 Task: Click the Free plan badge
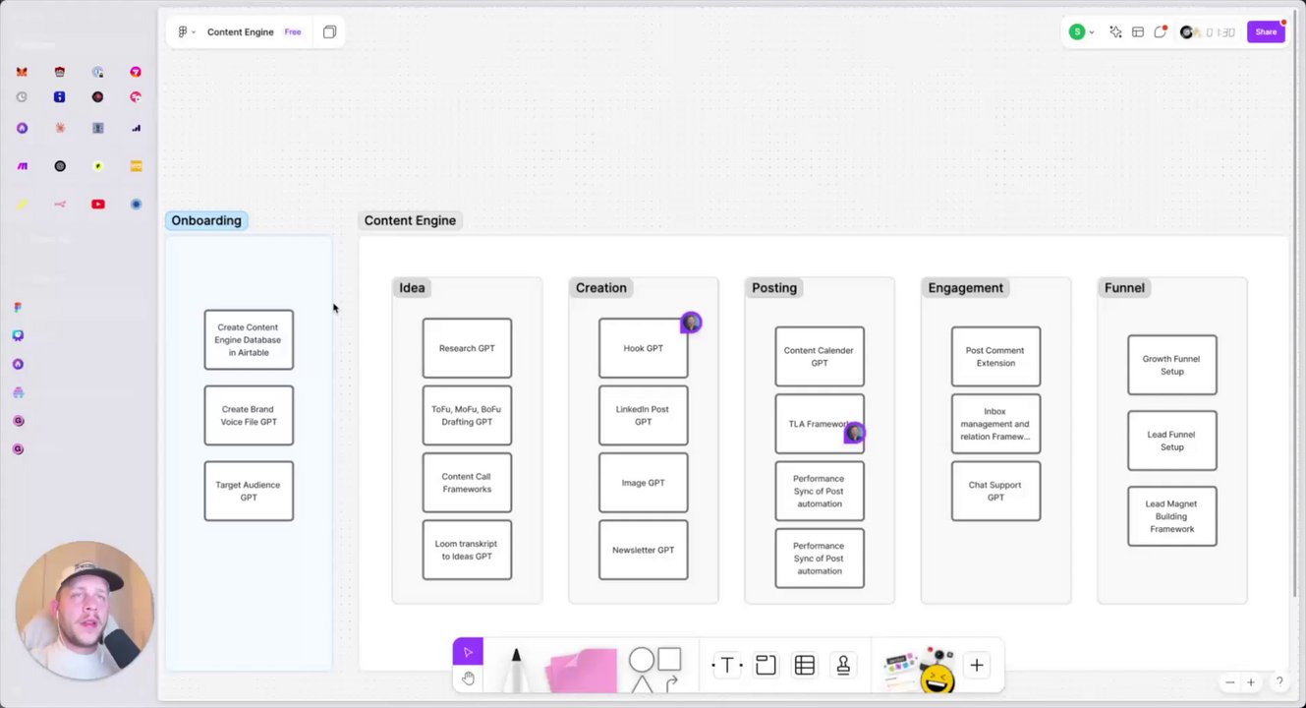pyautogui.click(x=293, y=31)
